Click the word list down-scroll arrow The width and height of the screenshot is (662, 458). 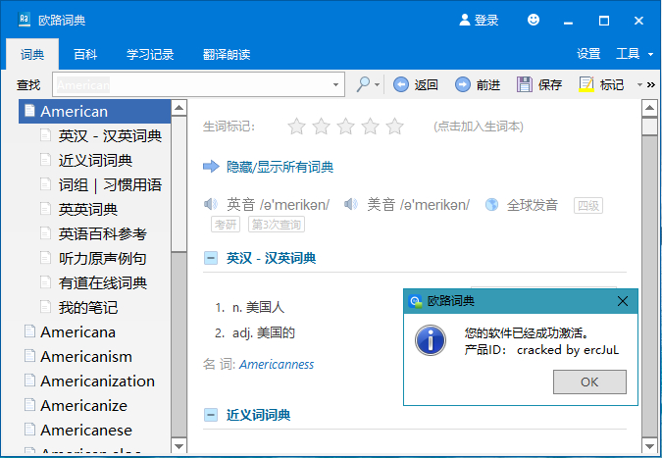179,446
